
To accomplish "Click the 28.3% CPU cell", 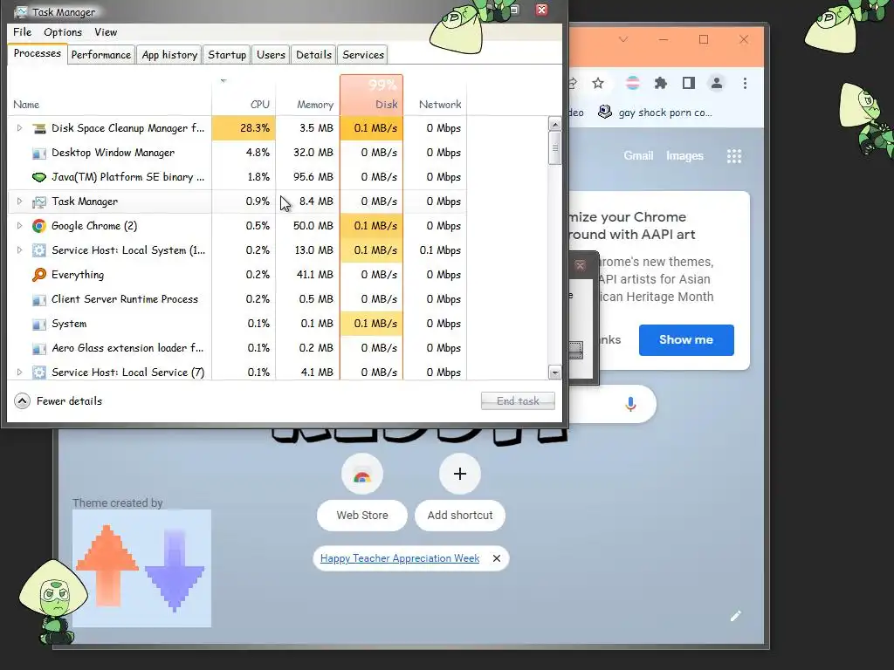I will [x=244, y=128].
